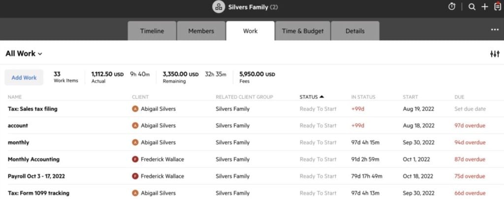Screen dimensions: 504x199
Task: Open search with the magnifier icon
Action: click(x=472, y=7)
